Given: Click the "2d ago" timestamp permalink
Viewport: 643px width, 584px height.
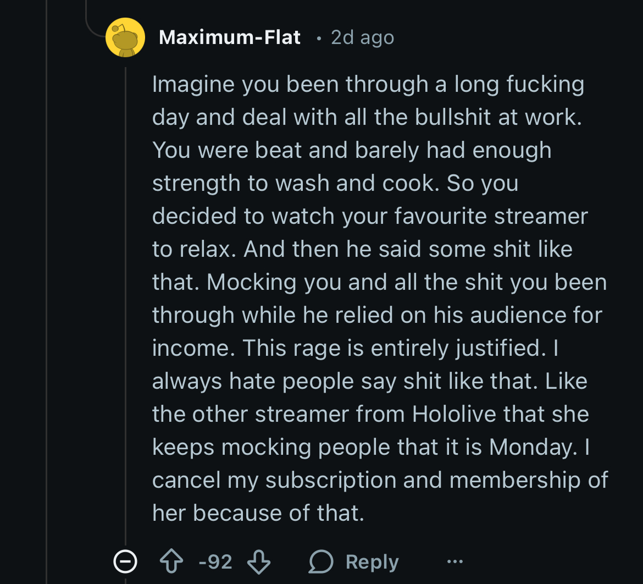Looking at the screenshot, I should (x=362, y=37).
